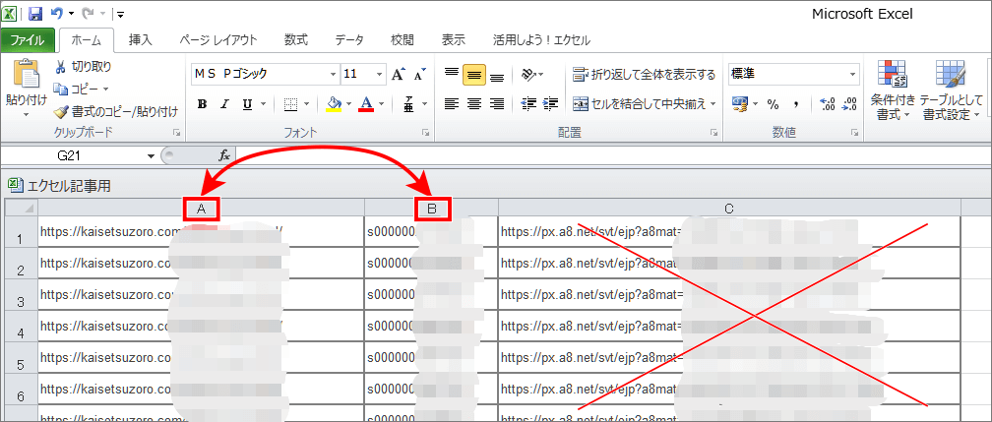Click the Save icon in quick access toolbar
Screen dimensions: 992x422
click(35, 14)
